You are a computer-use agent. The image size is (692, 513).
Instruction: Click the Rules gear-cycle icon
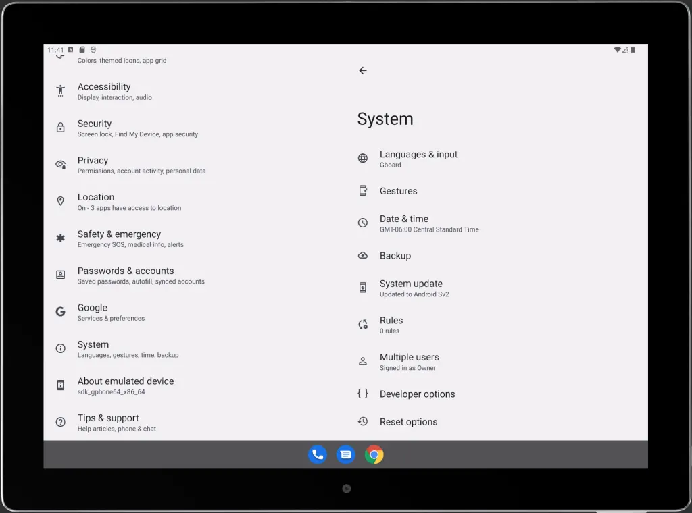pyautogui.click(x=363, y=325)
